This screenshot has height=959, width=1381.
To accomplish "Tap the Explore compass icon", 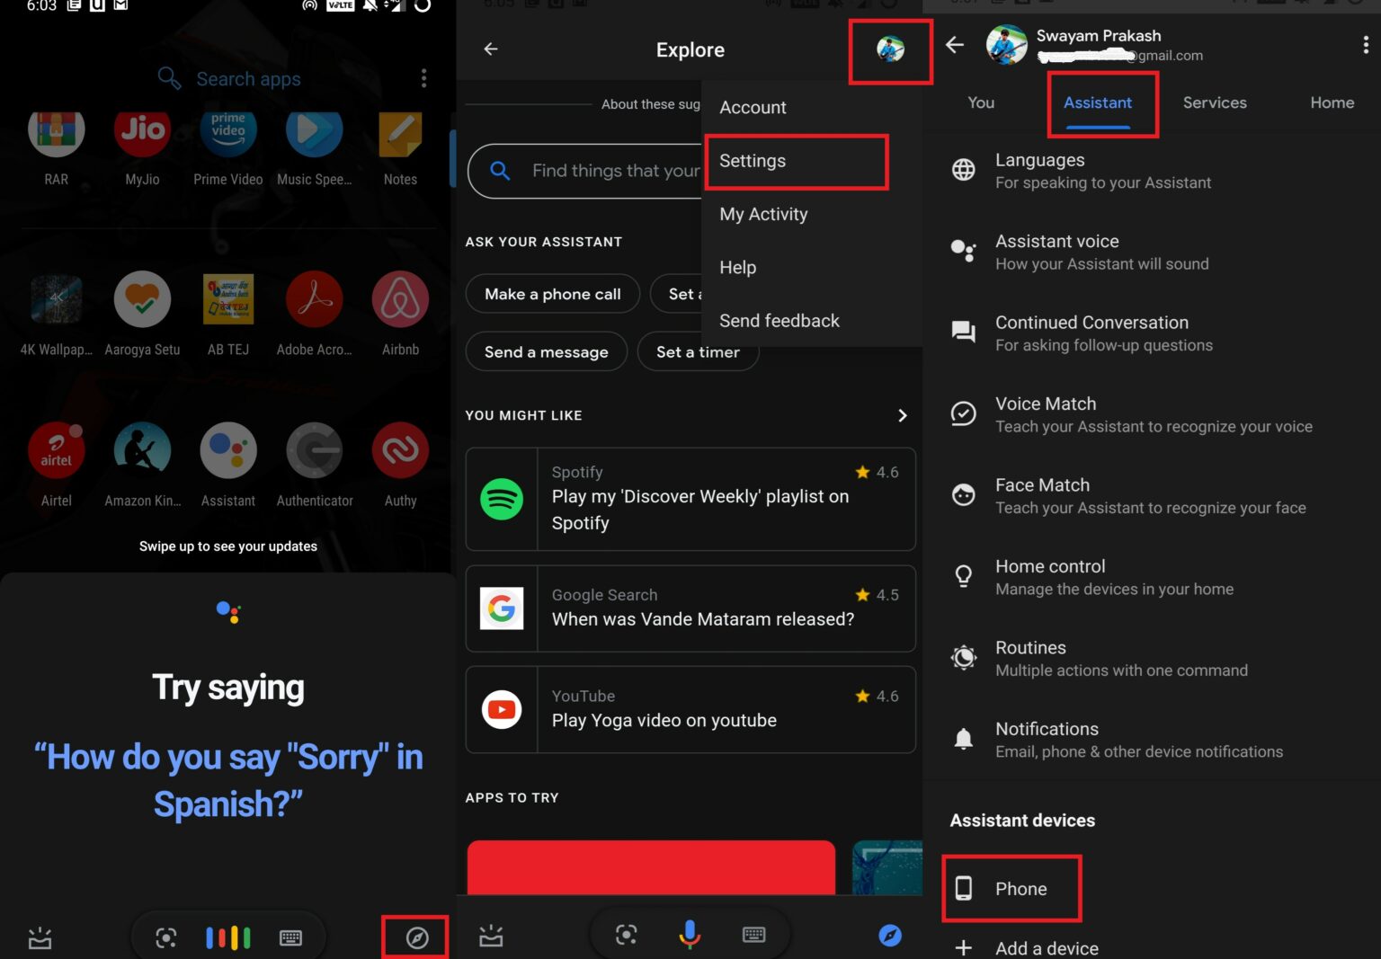I will [x=414, y=937].
